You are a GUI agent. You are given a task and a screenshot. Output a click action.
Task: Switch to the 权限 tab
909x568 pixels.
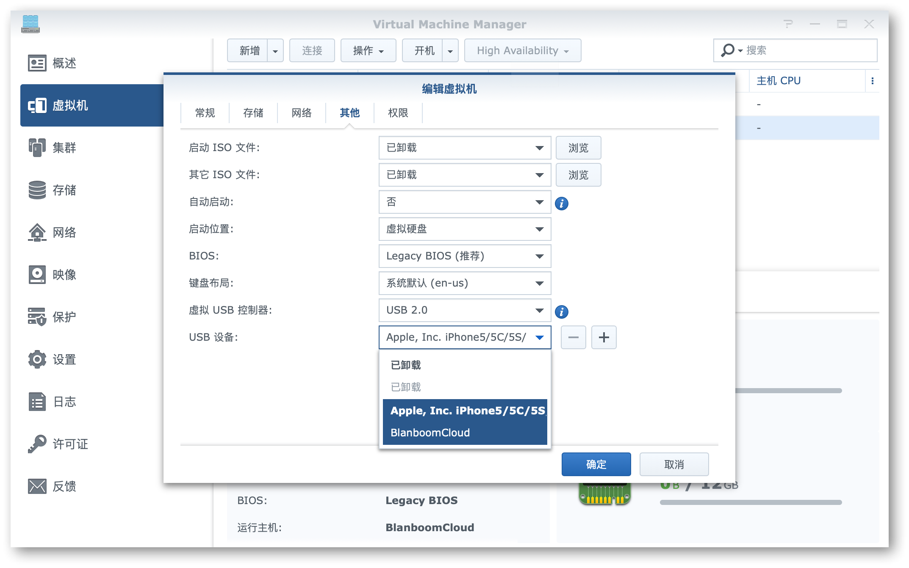(398, 113)
